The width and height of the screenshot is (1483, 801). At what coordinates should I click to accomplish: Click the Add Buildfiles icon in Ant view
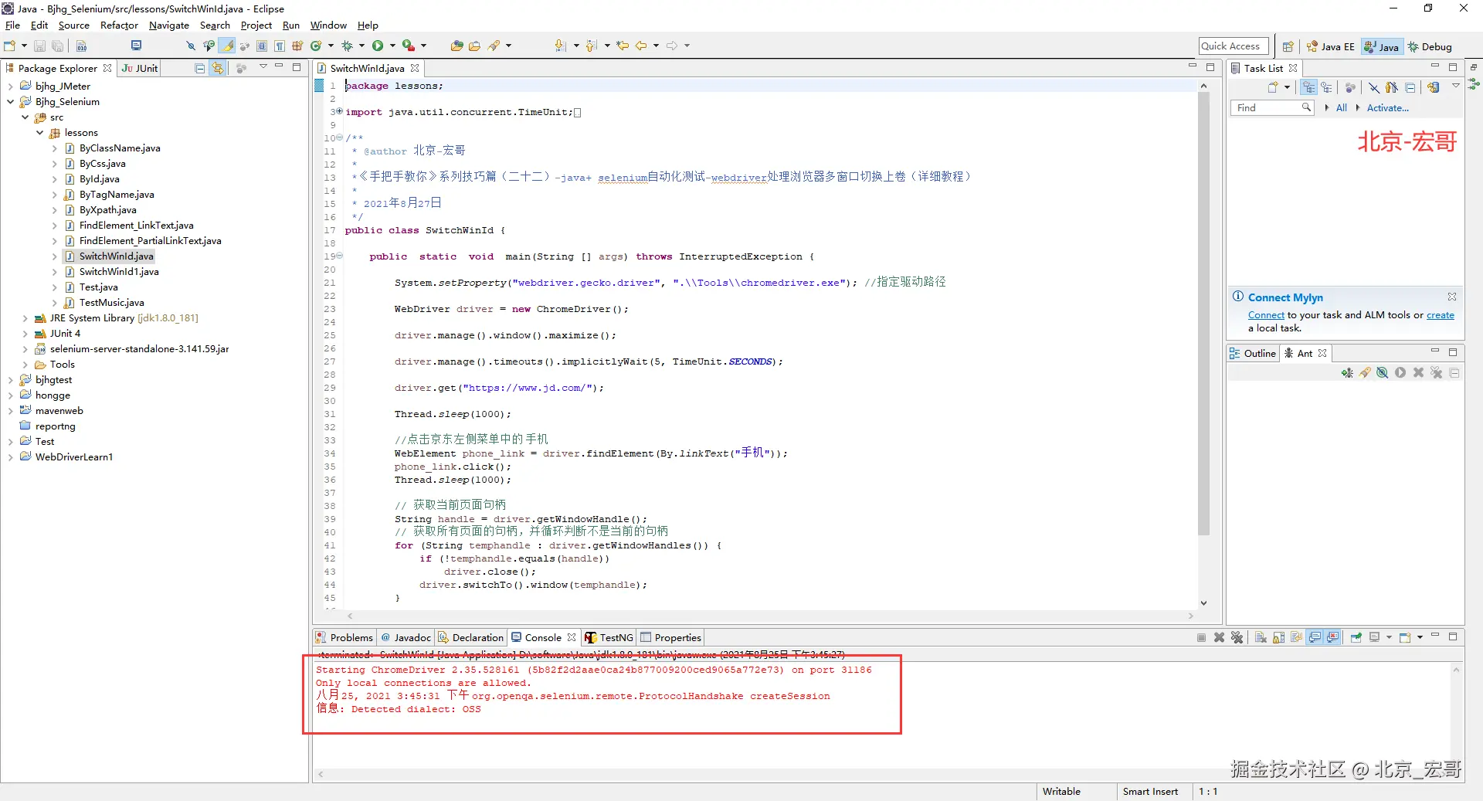coord(1347,373)
